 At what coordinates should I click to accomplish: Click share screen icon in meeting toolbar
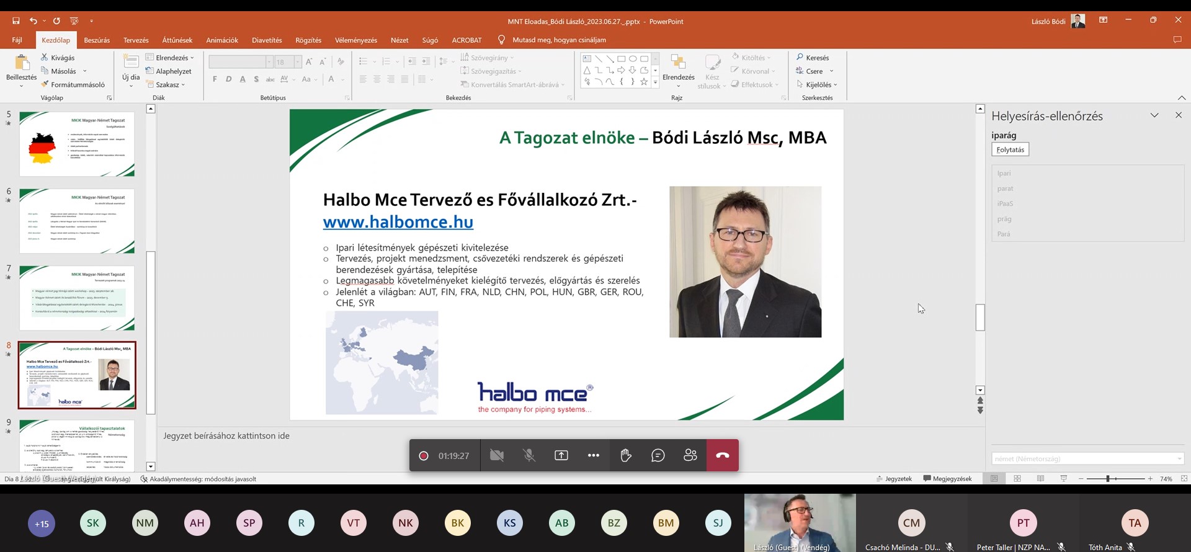click(x=561, y=455)
